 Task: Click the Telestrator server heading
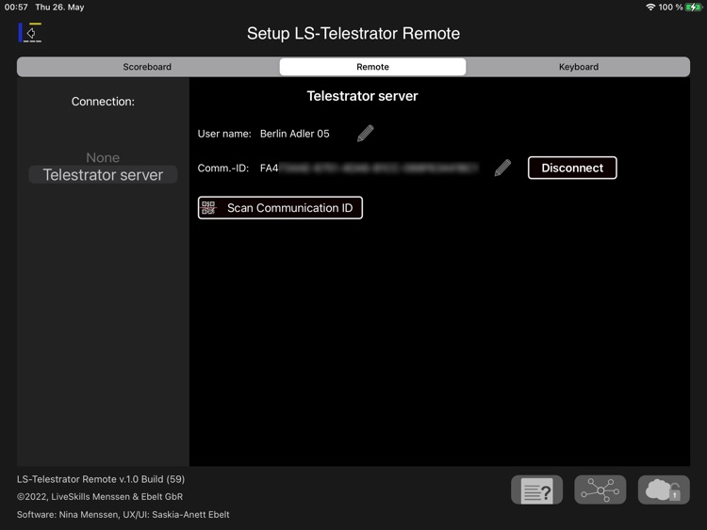363,96
